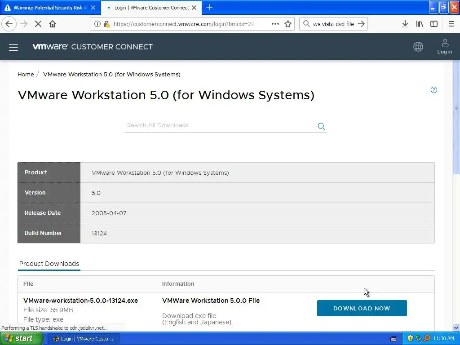Click the Search All Downloads magnifier icon
The image size is (460, 345).
[321, 126]
